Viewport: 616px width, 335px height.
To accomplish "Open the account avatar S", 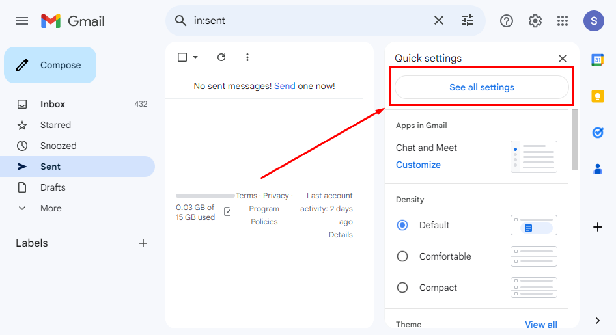I will pyautogui.click(x=594, y=21).
